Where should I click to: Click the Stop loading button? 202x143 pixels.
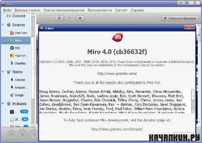(x=70, y=18)
